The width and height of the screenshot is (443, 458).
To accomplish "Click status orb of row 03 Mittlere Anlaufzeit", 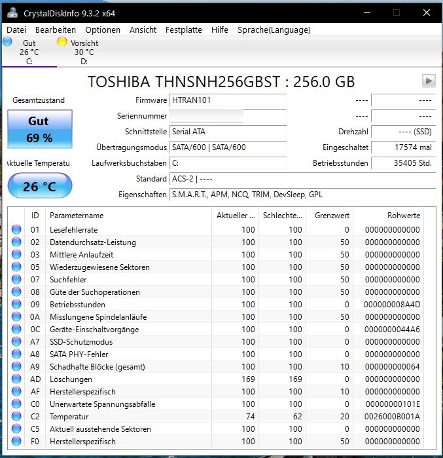I will [x=16, y=254].
